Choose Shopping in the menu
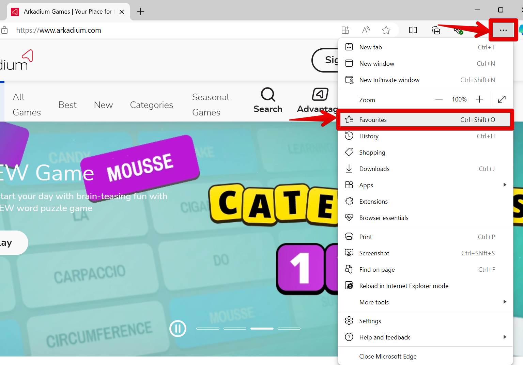The height and width of the screenshot is (365, 523). coord(426,153)
